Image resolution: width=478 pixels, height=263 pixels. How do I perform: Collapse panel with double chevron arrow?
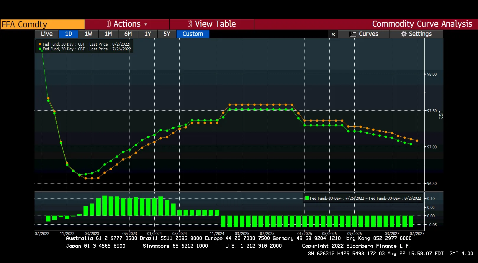[333, 34]
